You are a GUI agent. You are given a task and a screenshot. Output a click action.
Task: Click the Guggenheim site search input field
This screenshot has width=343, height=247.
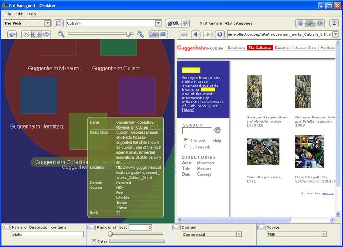(197, 130)
